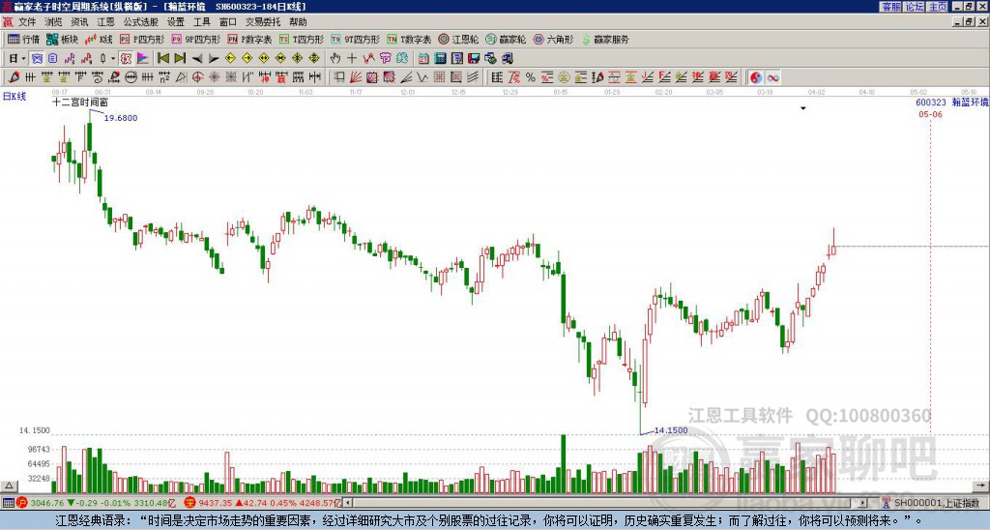Click the magenta flag icon

coord(143,59)
